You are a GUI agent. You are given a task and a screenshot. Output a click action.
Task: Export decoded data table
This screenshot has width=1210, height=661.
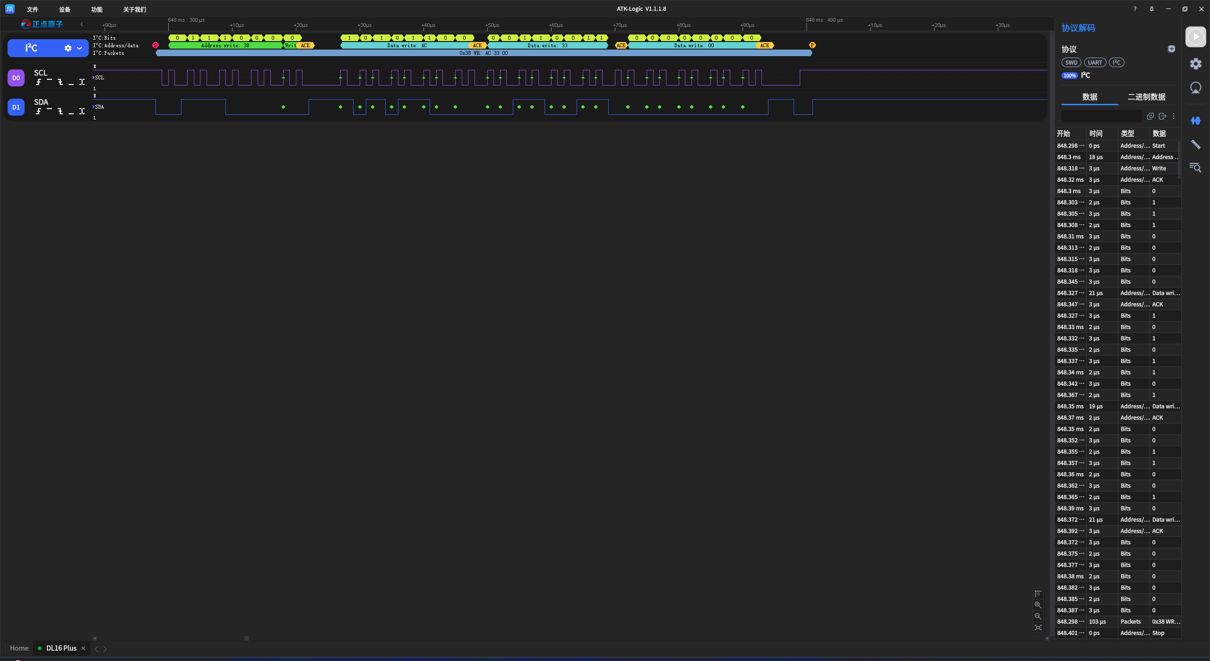[1162, 116]
